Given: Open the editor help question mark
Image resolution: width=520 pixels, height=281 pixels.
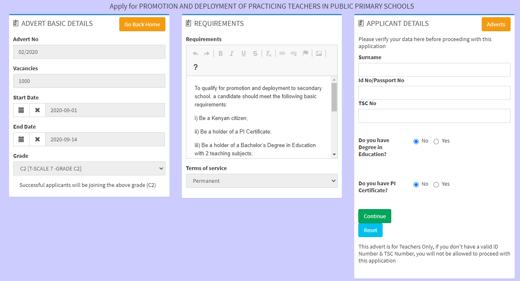Looking at the screenshot, I should 195,67.
